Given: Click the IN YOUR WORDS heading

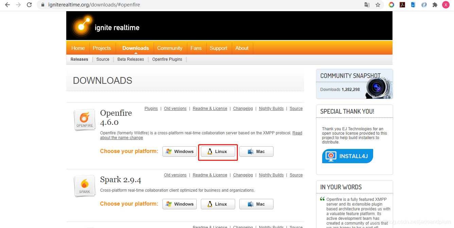Looking at the screenshot, I should [341, 187].
